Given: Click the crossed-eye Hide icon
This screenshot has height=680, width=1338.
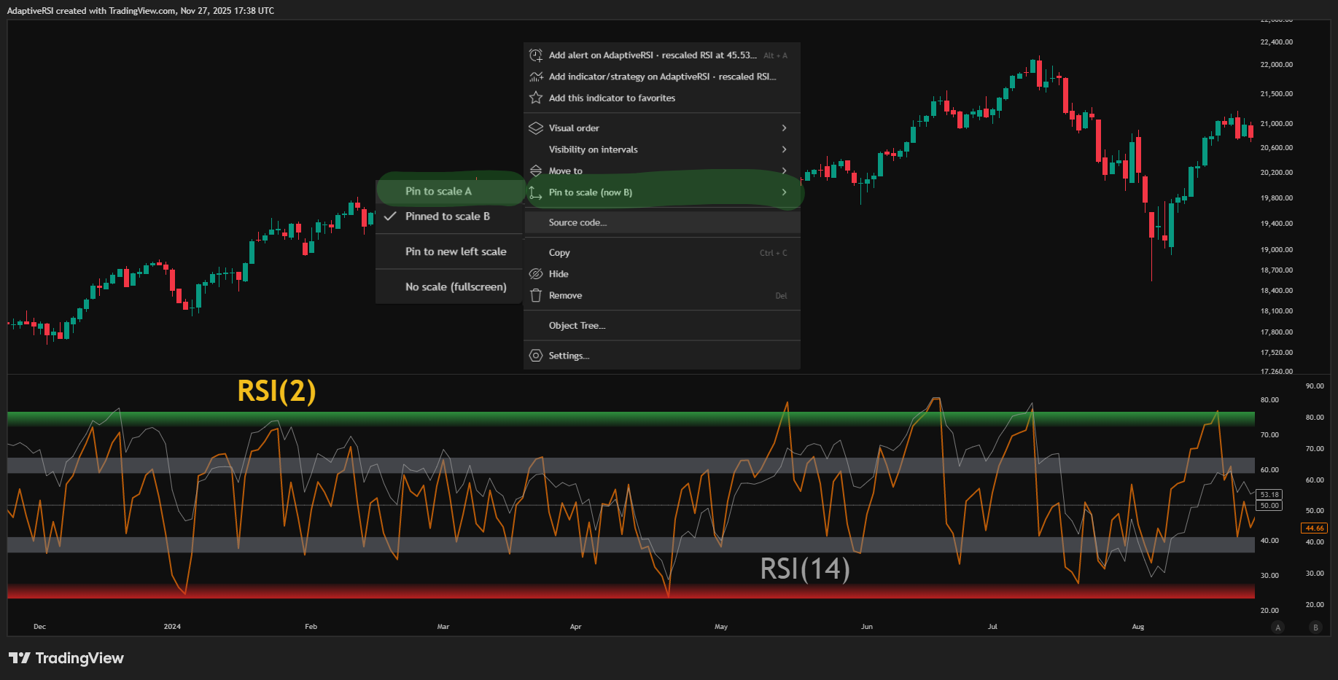Looking at the screenshot, I should point(536,274).
